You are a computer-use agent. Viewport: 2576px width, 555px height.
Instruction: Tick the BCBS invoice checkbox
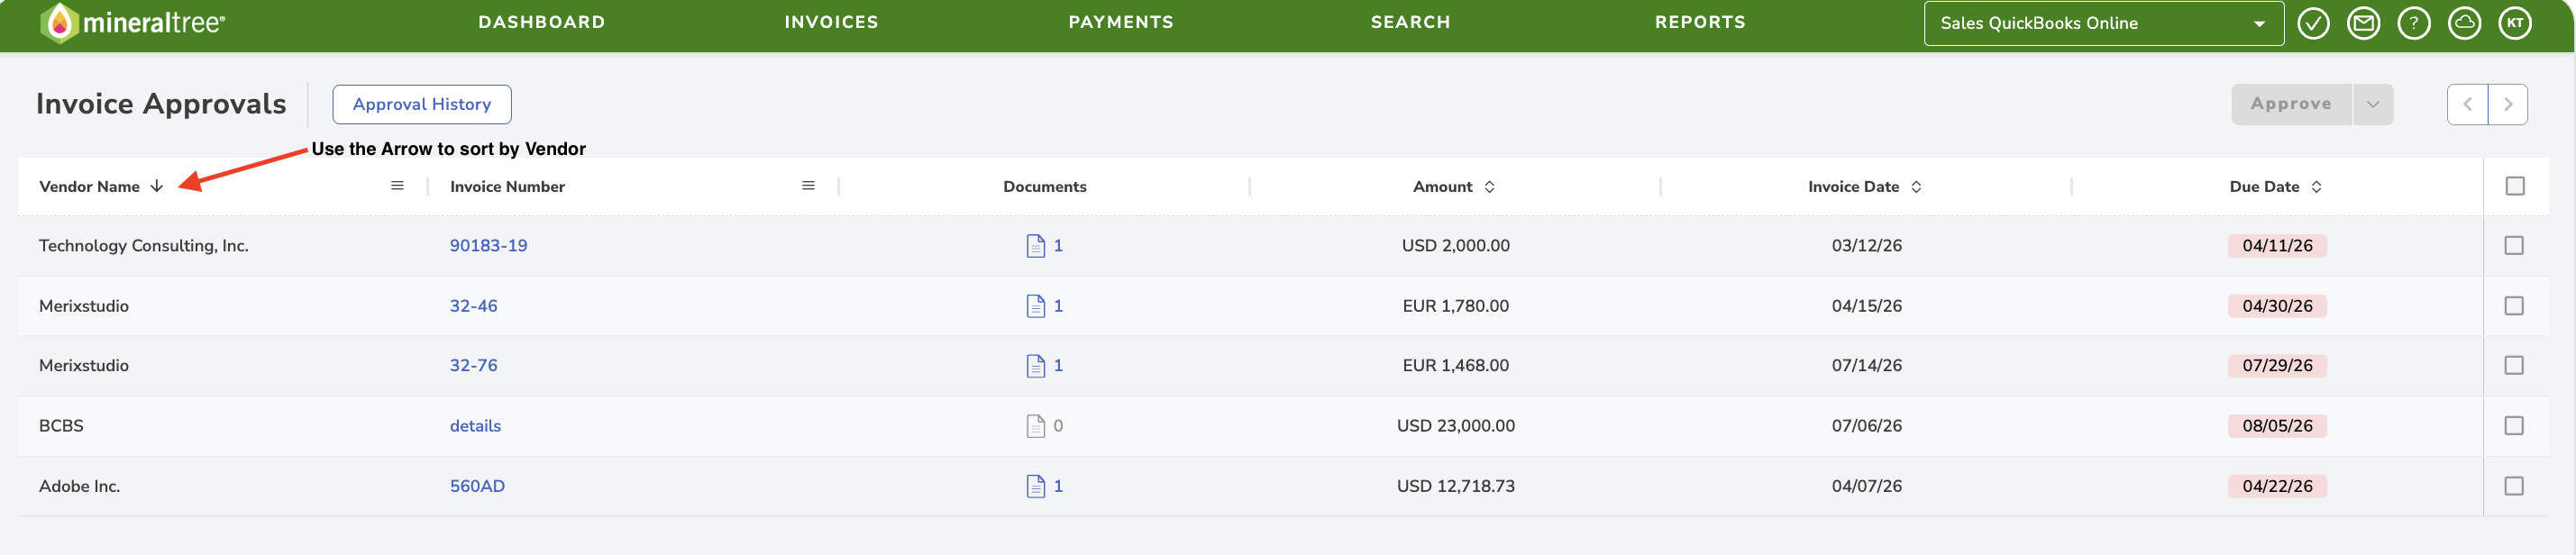[2514, 426]
